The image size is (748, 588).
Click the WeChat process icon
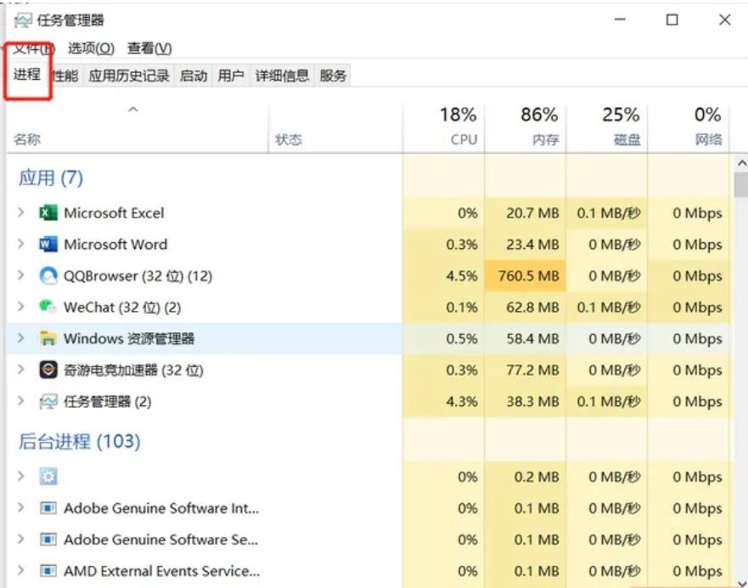tap(48, 307)
